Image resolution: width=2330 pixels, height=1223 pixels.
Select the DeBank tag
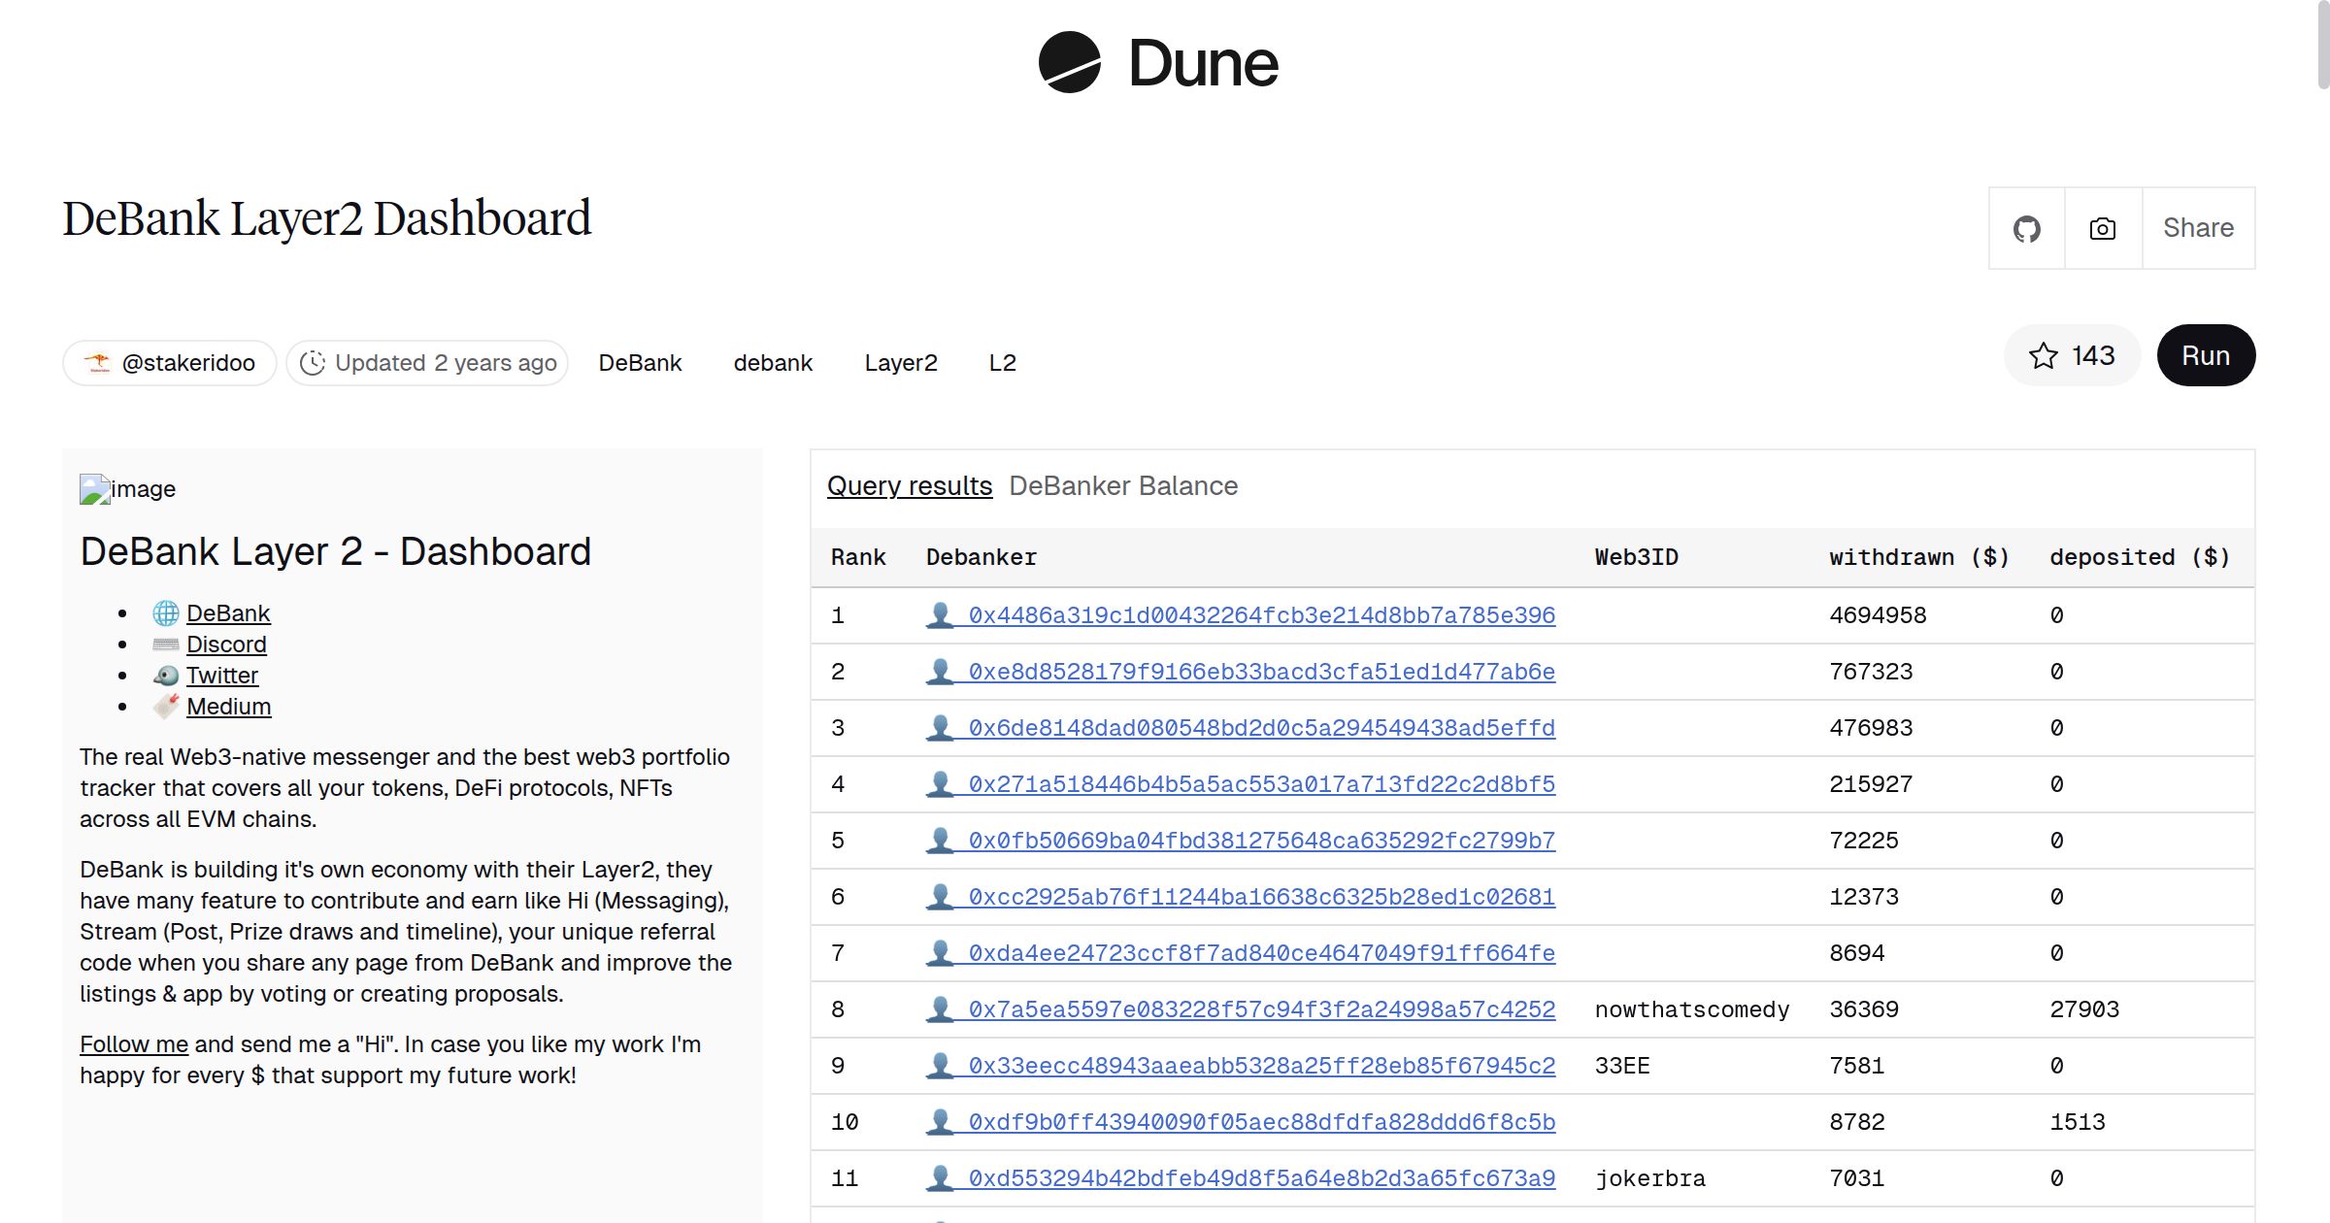(640, 362)
